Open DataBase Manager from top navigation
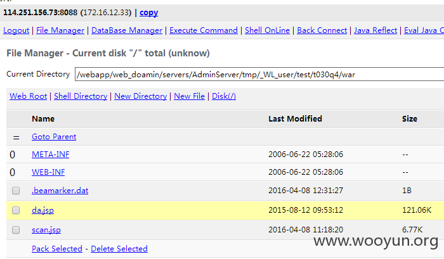444x259 pixels. (127, 30)
